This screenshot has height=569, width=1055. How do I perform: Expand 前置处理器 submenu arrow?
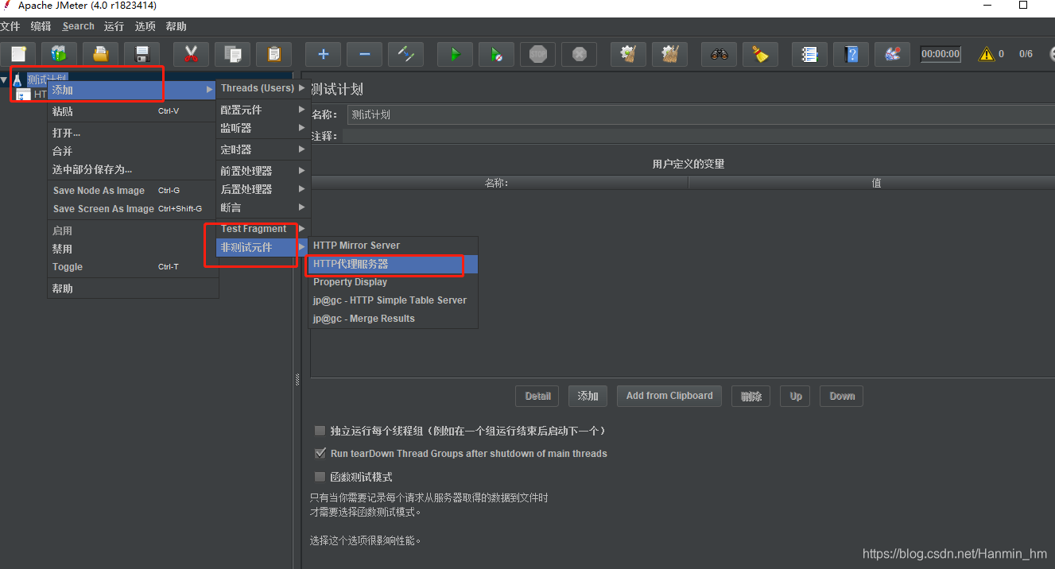pos(301,171)
